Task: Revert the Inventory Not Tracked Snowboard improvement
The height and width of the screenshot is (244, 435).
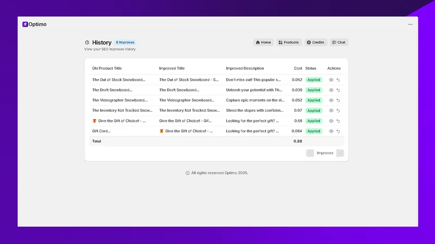Action: (338, 111)
